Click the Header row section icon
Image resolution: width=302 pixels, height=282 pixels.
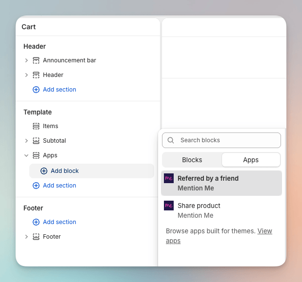pyautogui.click(x=36, y=75)
